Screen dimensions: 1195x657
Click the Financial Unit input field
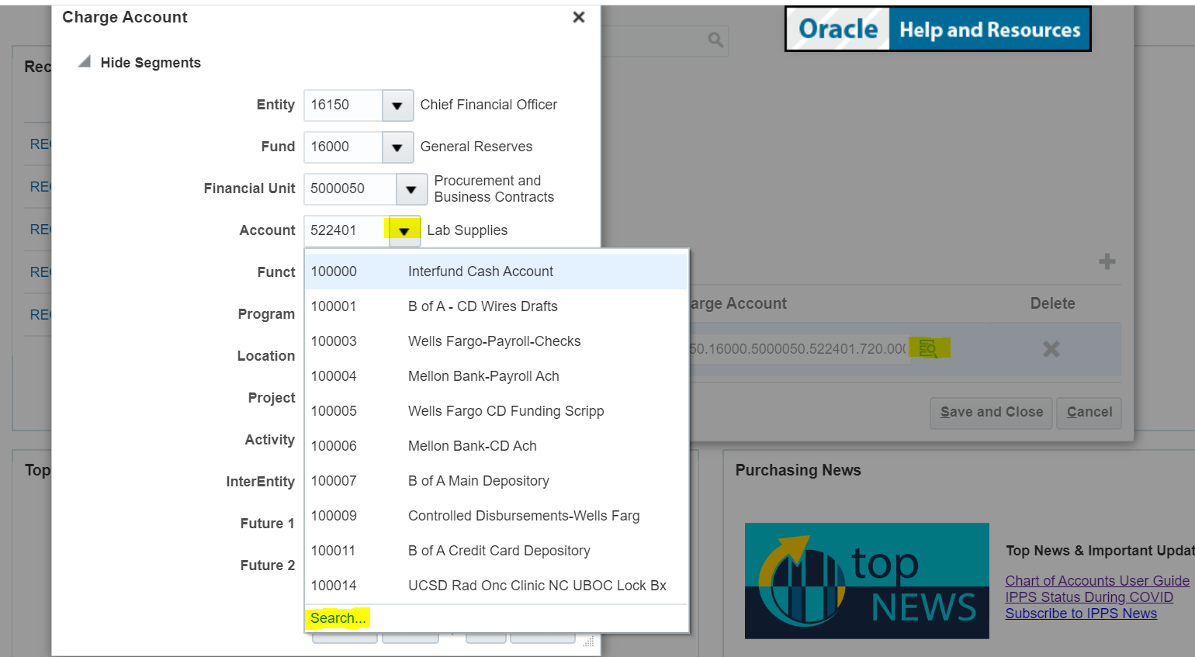(350, 189)
